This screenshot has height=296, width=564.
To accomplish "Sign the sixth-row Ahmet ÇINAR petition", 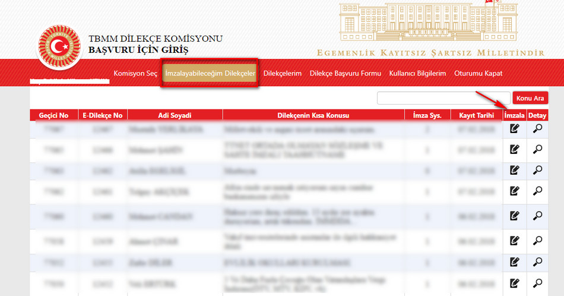I will tap(514, 240).
